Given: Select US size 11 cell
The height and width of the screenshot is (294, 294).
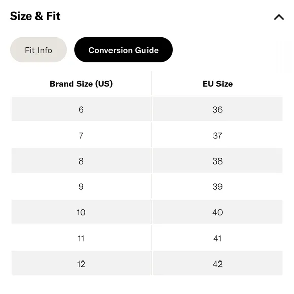Looking at the screenshot, I should pos(81,238).
